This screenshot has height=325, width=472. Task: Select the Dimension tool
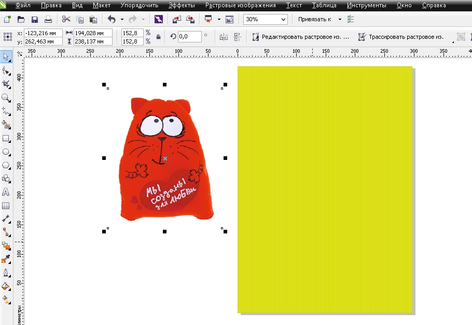pyautogui.click(x=6, y=219)
